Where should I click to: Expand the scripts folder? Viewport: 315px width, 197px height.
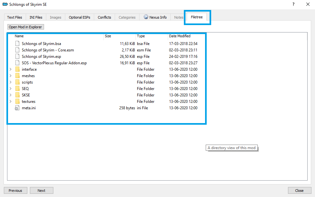pos(10,82)
